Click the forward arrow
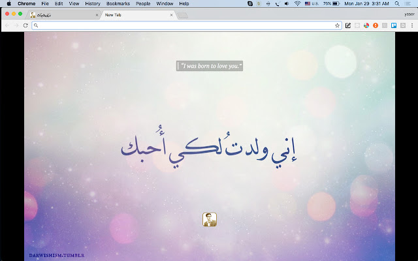Viewport: 418px width, 261px height. [x=16, y=25]
